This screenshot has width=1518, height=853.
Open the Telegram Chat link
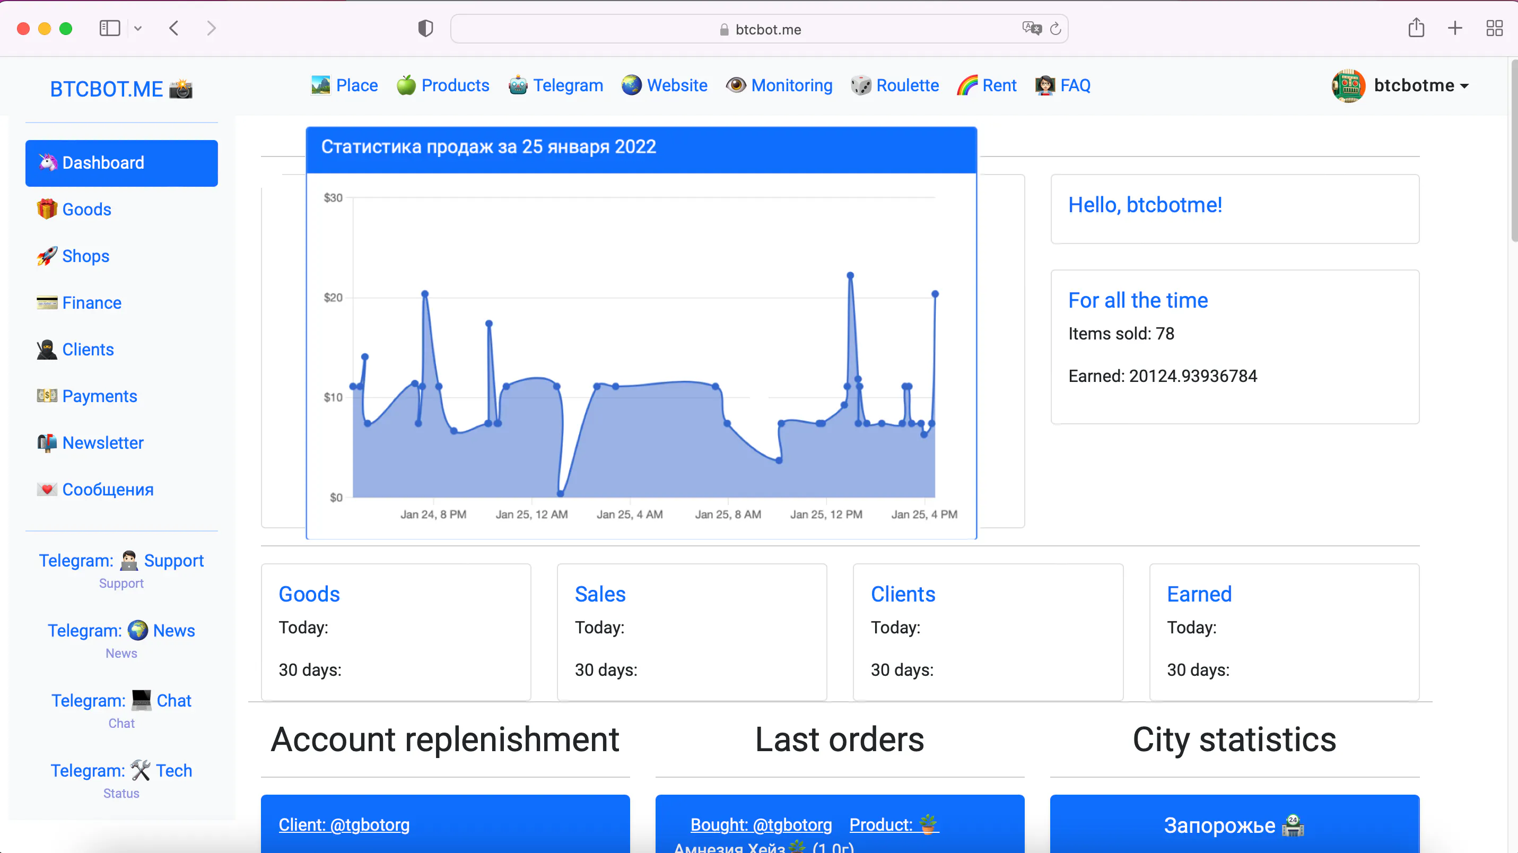(121, 700)
